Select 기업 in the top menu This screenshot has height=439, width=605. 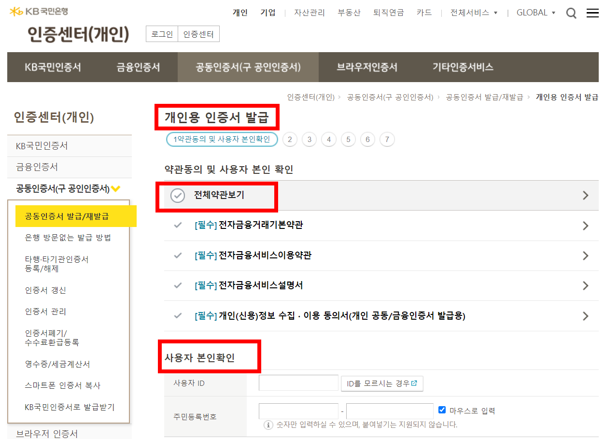pos(268,13)
